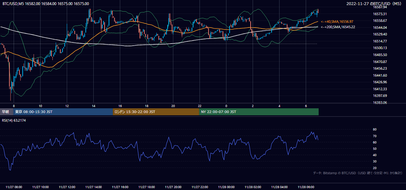Click RSI axis level 80
Viewport: 406px width, 190px height.
(x=375, y=130)
